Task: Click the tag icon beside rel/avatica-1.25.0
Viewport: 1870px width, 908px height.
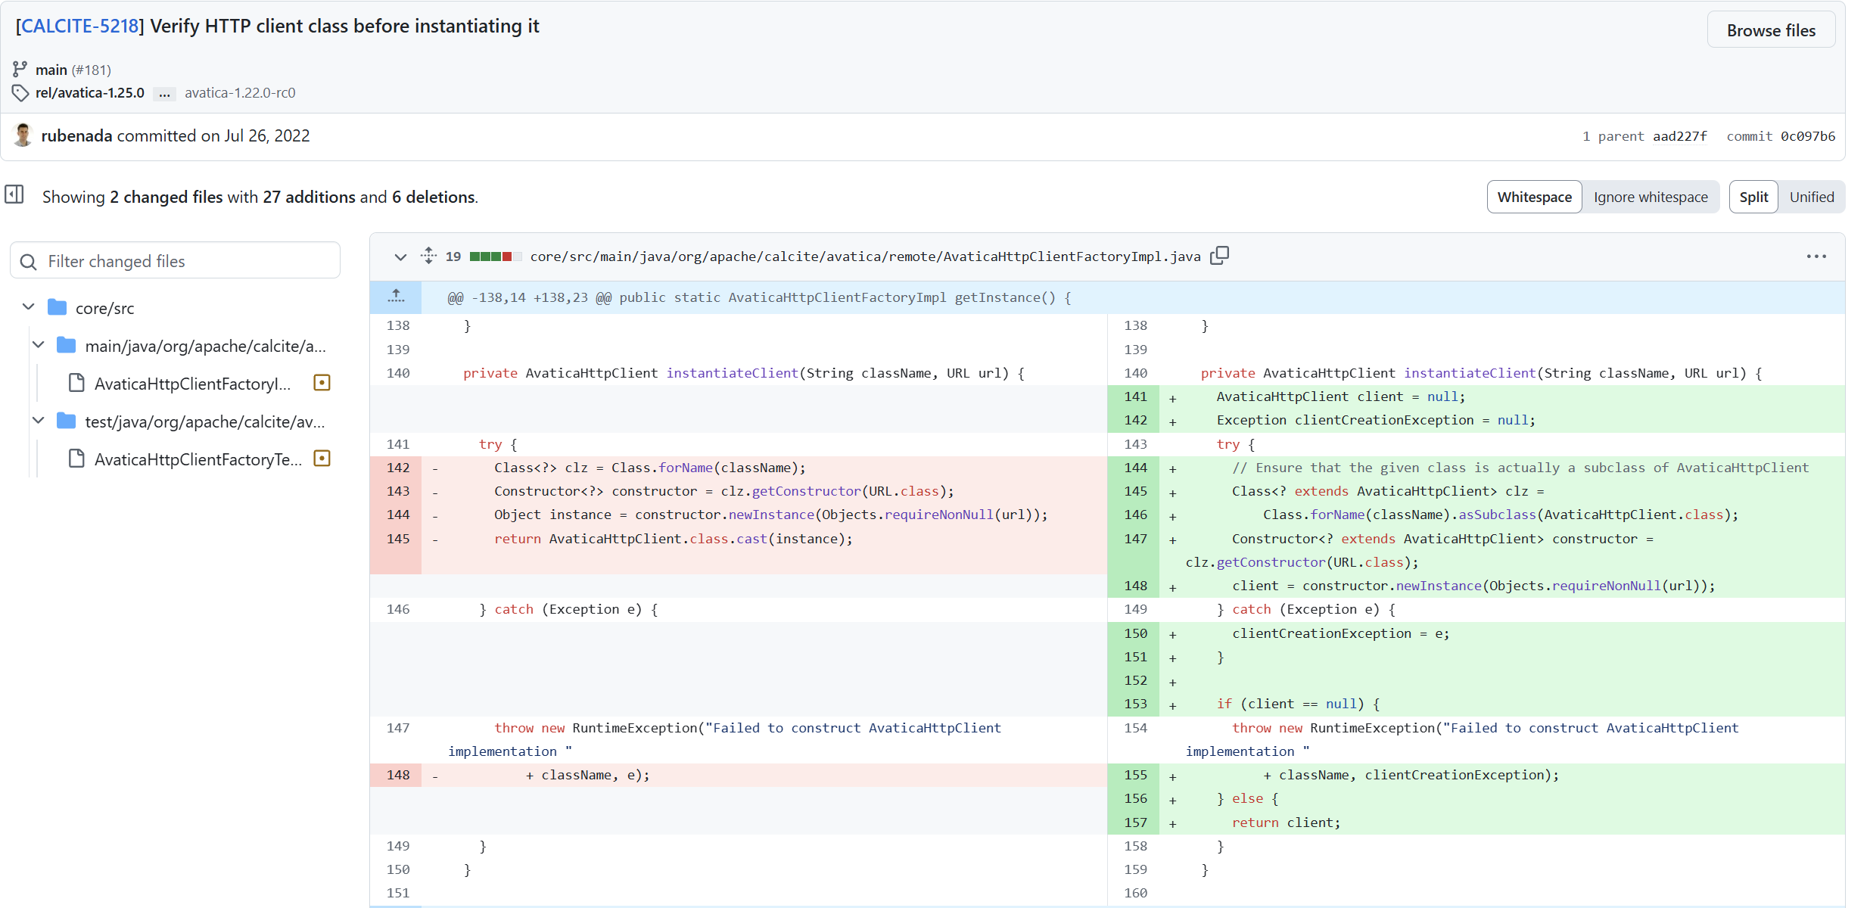Action: [x=20, y=93]
